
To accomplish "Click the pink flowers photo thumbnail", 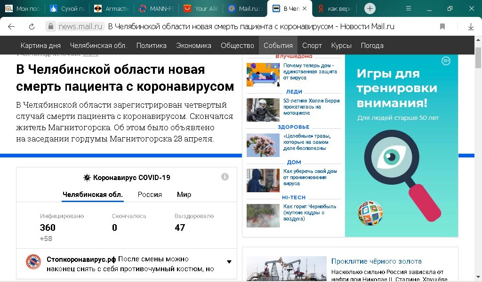I will [263, 145].
